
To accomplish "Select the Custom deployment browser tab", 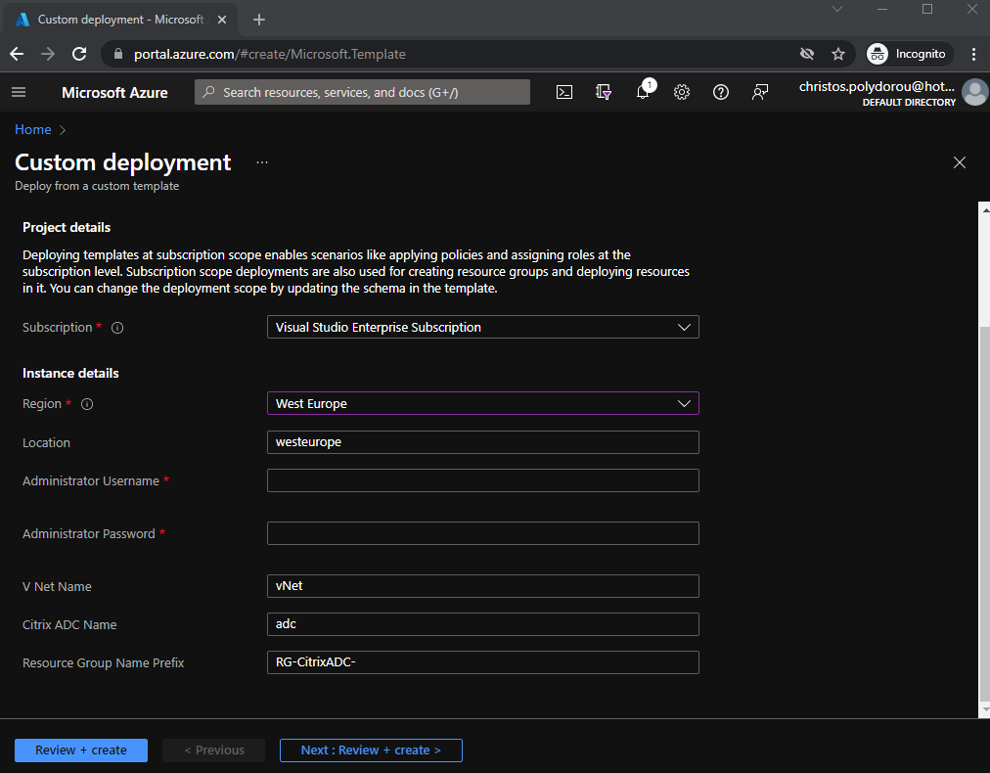I will pos(120,20).
